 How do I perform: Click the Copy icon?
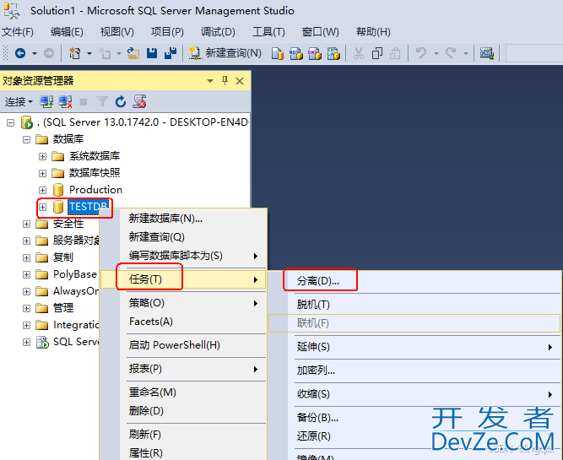point(377,53)
